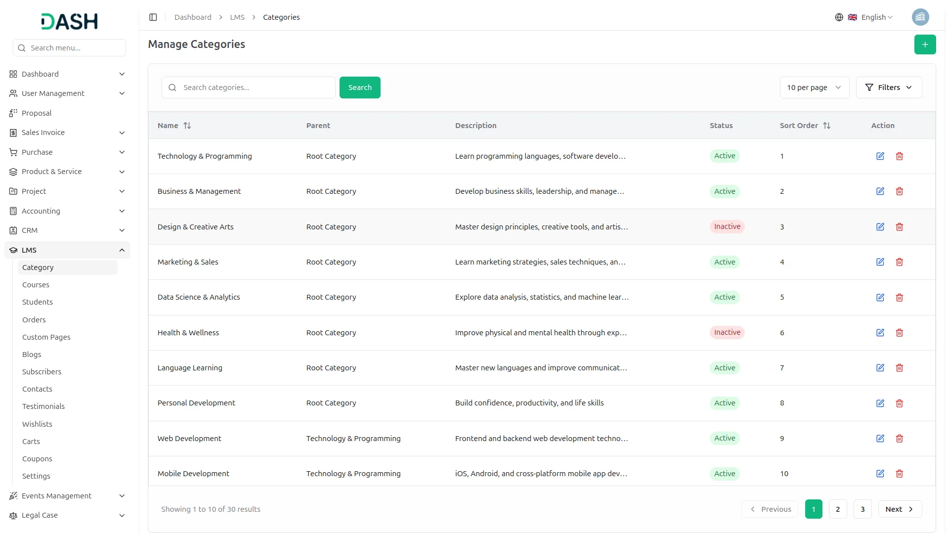Delete the Mobile Development category
The width and height of the screenshot is (949, 534).
(x=899, y=474)
